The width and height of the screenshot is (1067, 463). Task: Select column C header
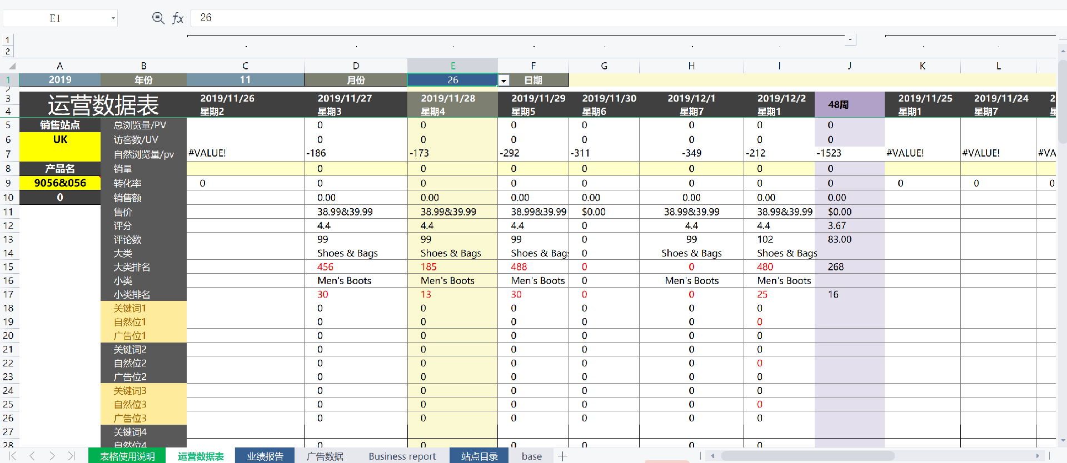[x=245, y=66]
